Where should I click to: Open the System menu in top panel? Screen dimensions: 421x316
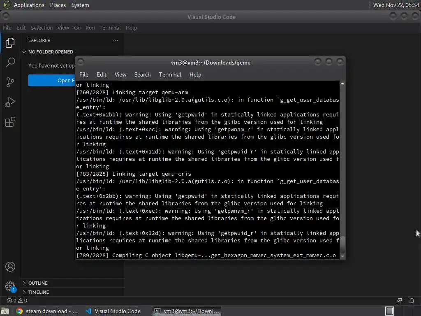(x=80, y=5)
